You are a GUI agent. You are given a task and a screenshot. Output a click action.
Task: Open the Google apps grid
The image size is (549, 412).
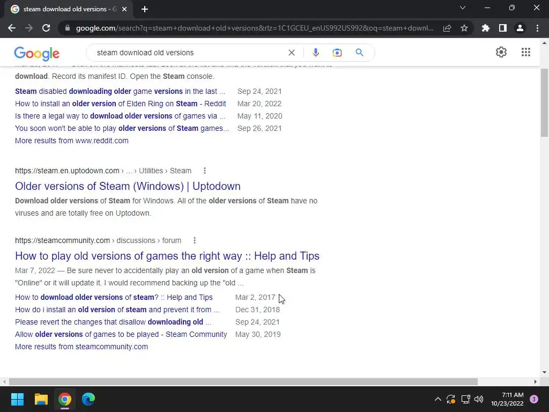[525, 52]
